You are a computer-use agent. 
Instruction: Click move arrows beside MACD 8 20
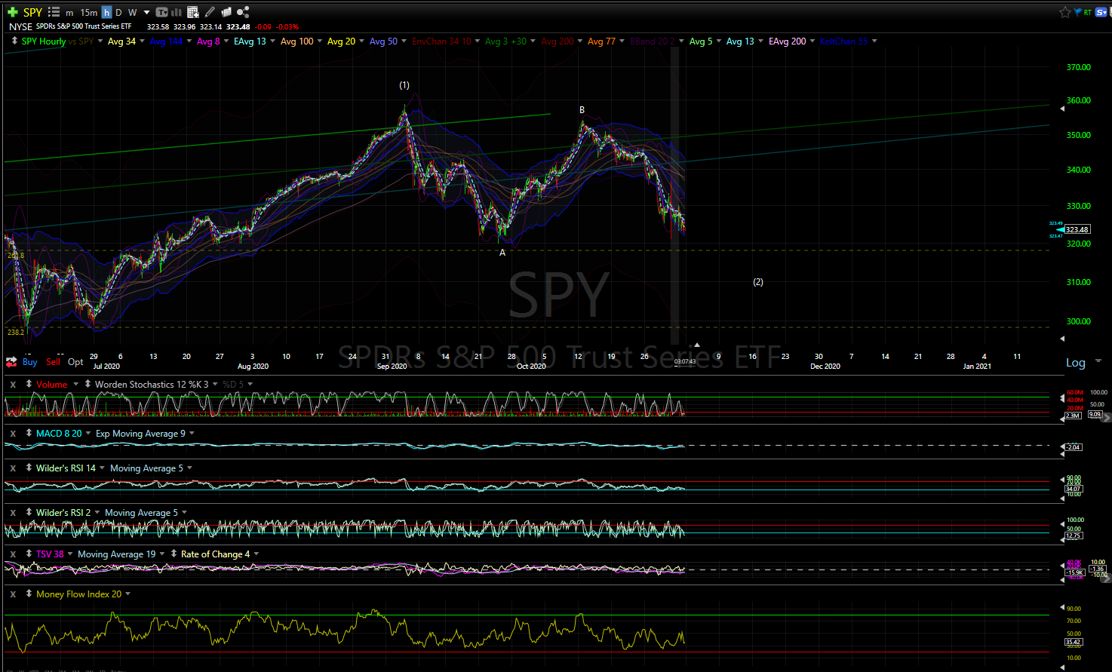29,434
